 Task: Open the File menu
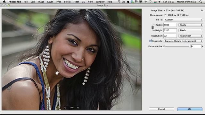(26, 2)
